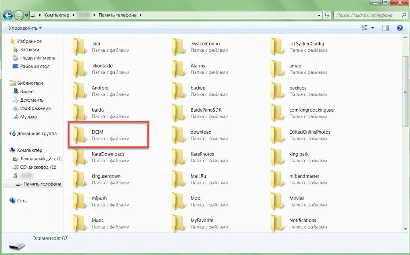410x255 pixels.
Task: Click the Movies folder name
Action: [296, 198]
